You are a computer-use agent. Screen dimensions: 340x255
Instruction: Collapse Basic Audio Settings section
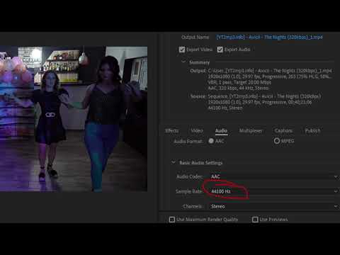(x=174, y=162)
